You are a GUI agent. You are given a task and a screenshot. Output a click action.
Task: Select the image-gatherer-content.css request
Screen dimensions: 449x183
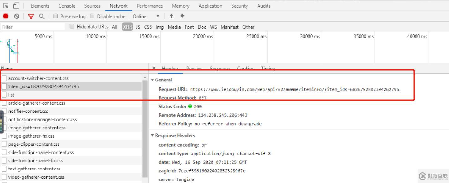click(x=71, y=128)
